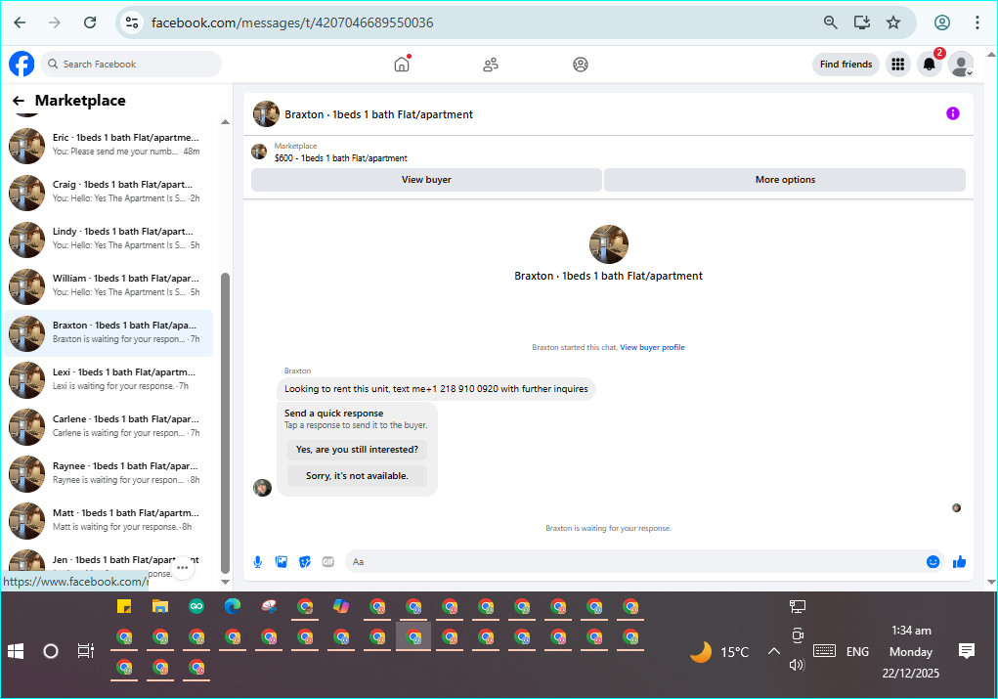Click the browser address bar URL
This screenshot has width=998, height=699.
pos(292,22)
